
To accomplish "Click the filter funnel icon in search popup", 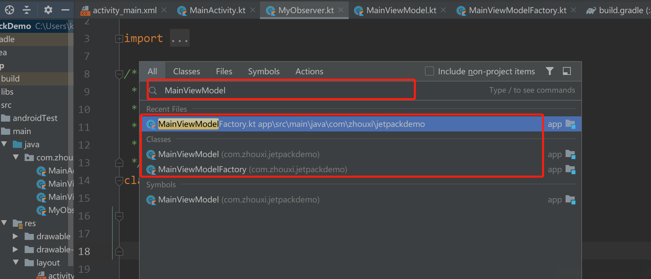I will pos(549,71).
